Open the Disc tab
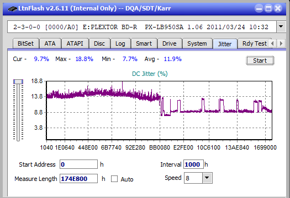Image resolution: width=290 pixels, height=198 pixels. coord(99,43)
